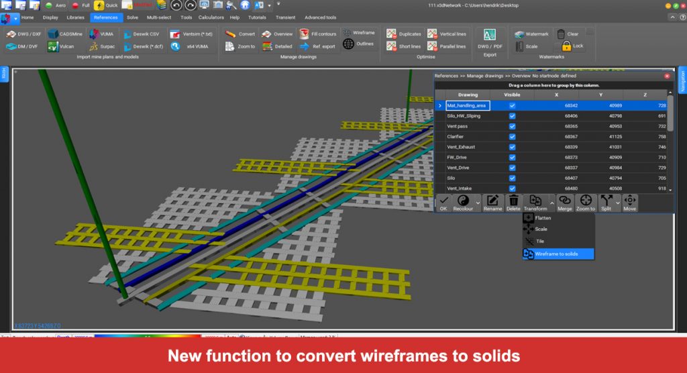This screenshot has height=373, width=687.
Task: Click the Watermark icon
Action: [520, 34]
